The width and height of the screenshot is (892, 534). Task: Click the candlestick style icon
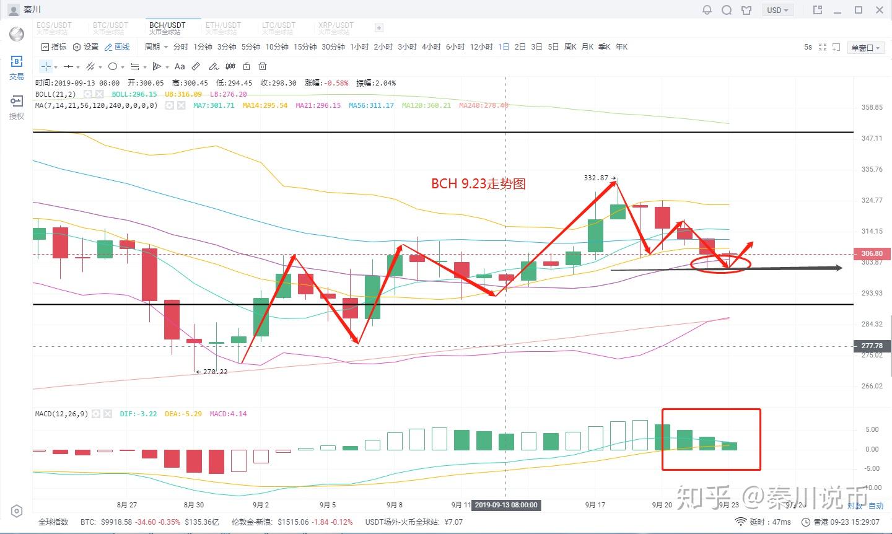[230, 66]
